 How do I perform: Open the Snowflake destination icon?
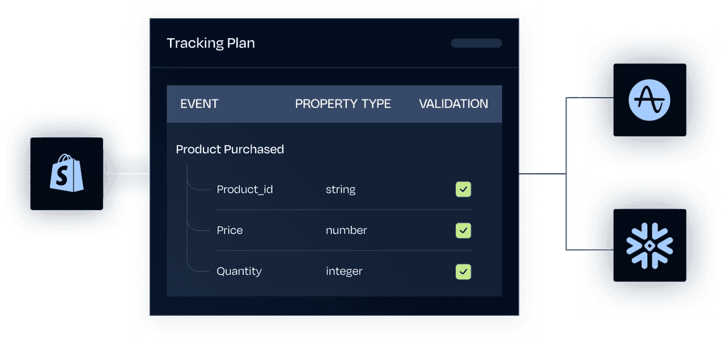649,245
